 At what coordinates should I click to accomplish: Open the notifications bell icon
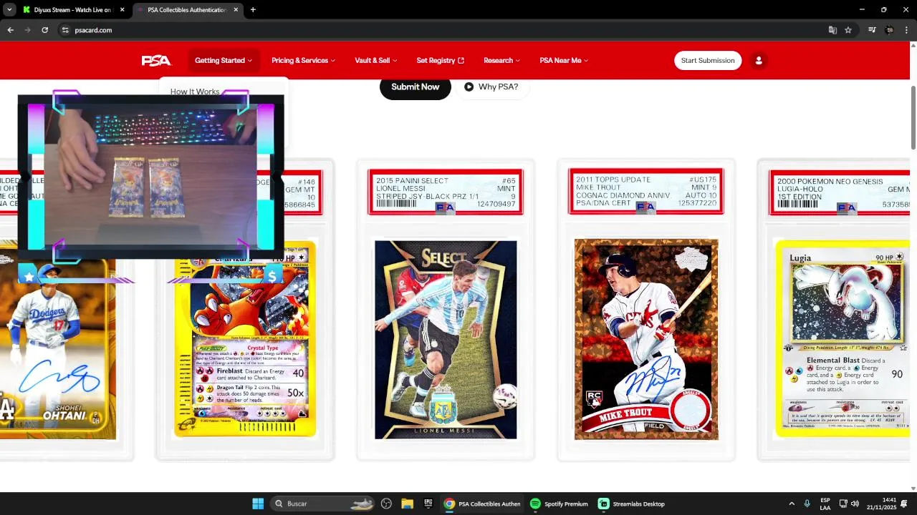904,504
